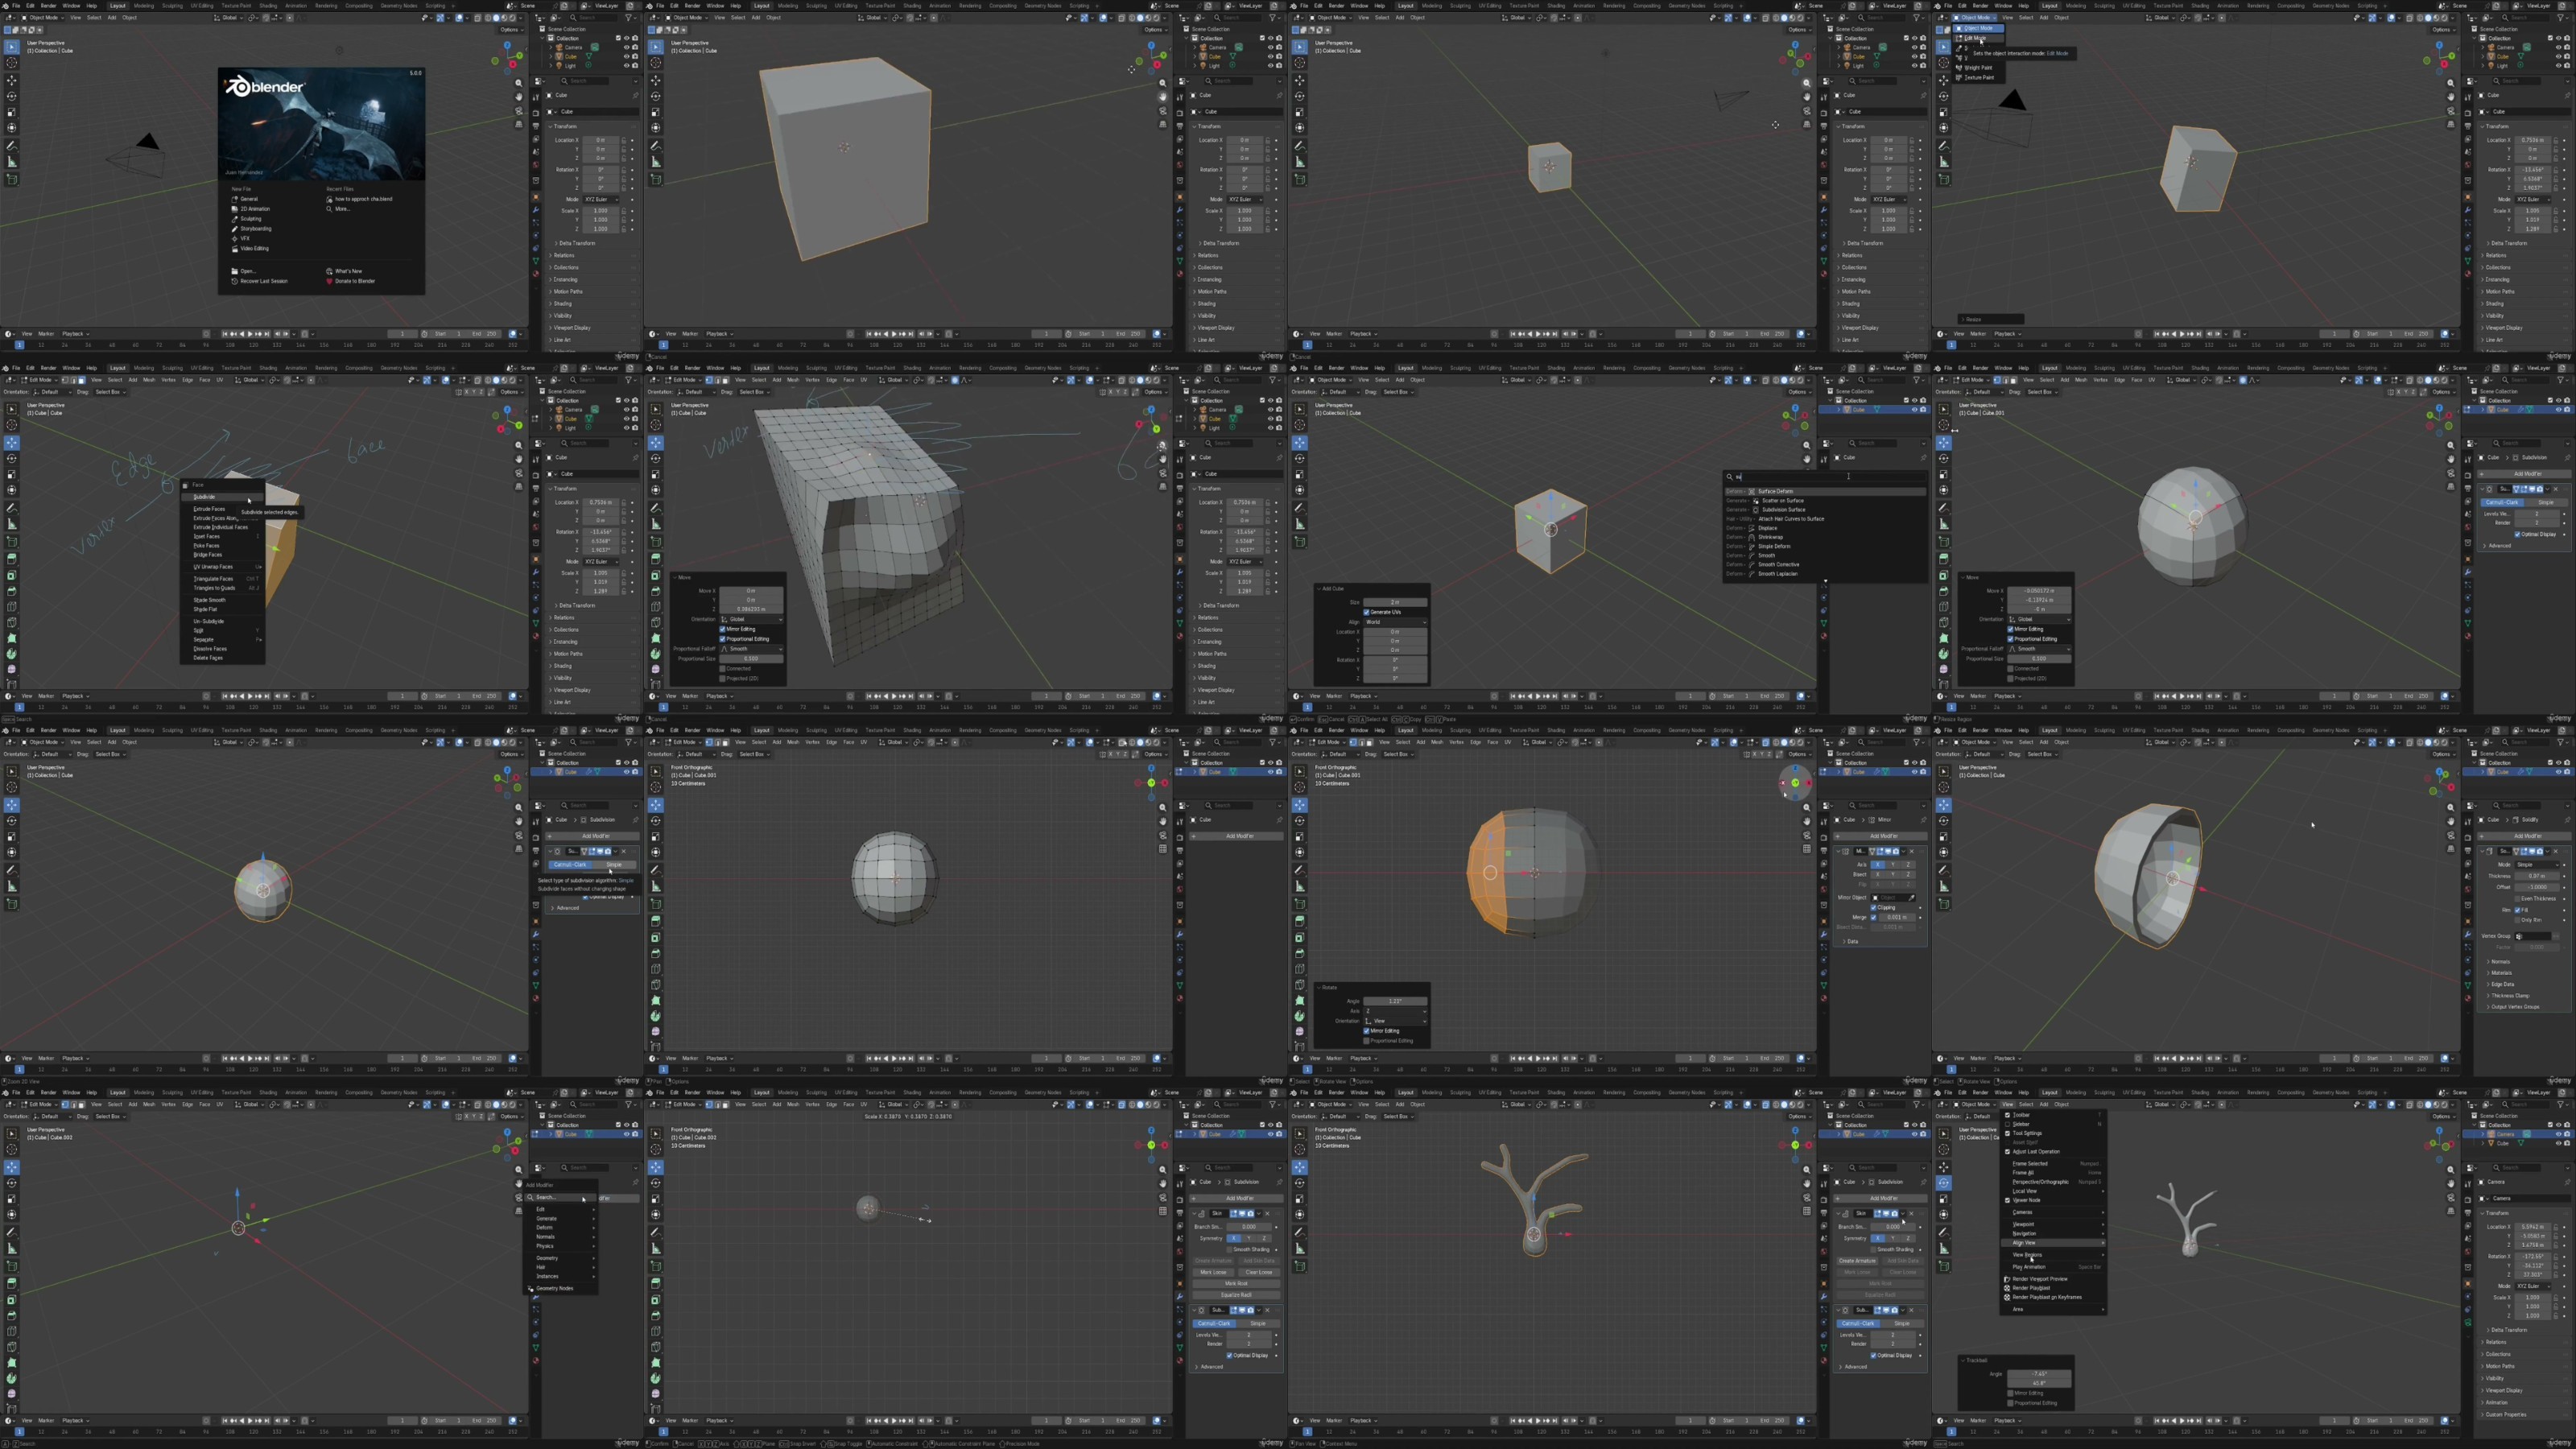Click Render Playblast in the View menu

pos(2030,1288)
